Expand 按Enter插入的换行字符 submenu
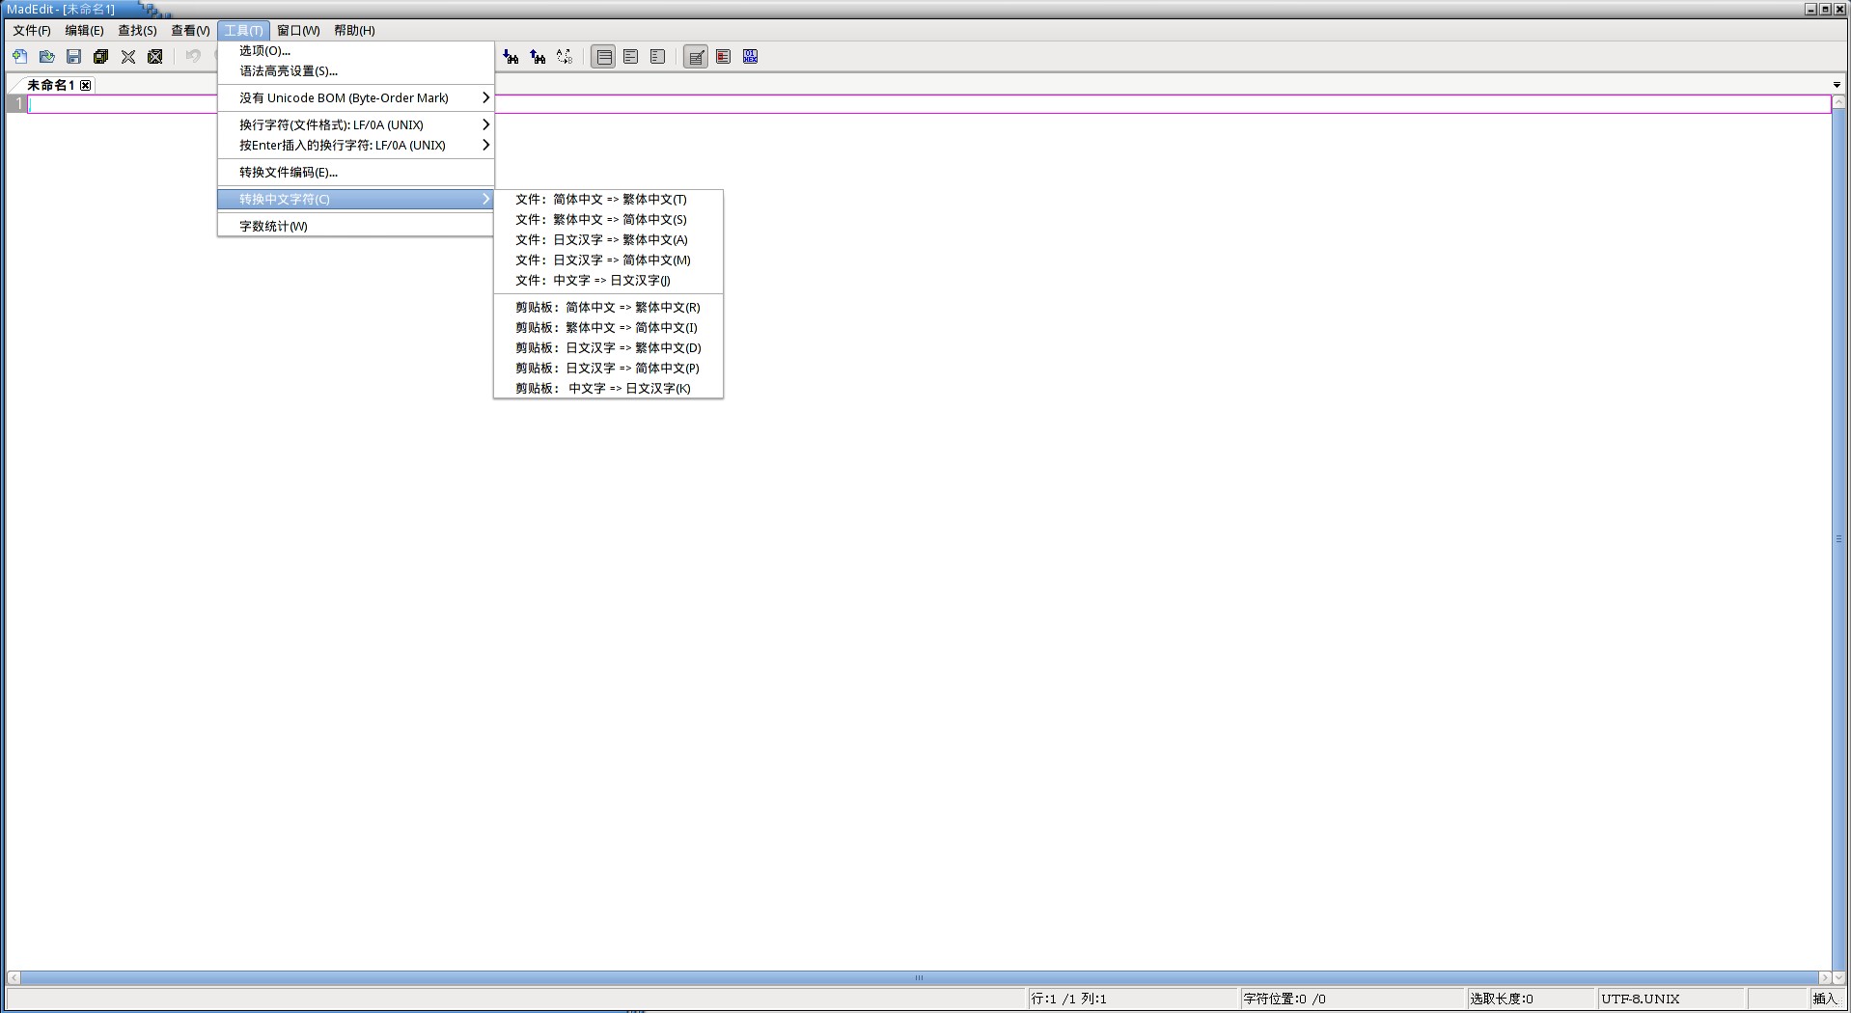1851x1013 pixels. [356, 146]
